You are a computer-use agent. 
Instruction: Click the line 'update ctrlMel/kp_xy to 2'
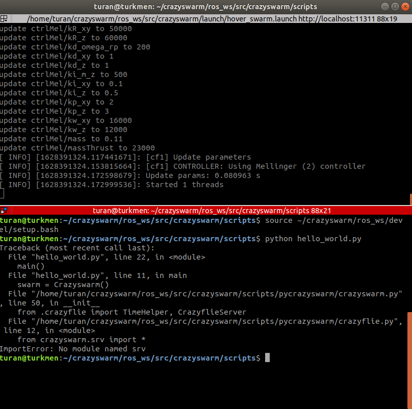coord(57,102)
